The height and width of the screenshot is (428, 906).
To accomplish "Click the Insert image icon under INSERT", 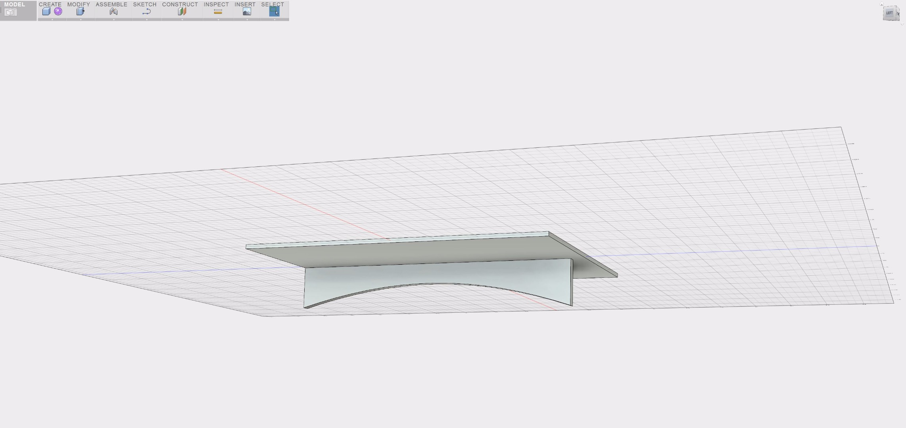I will pos(247,11).
